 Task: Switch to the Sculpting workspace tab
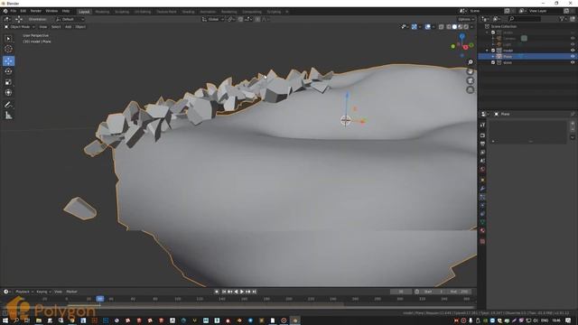click(122, 12)
